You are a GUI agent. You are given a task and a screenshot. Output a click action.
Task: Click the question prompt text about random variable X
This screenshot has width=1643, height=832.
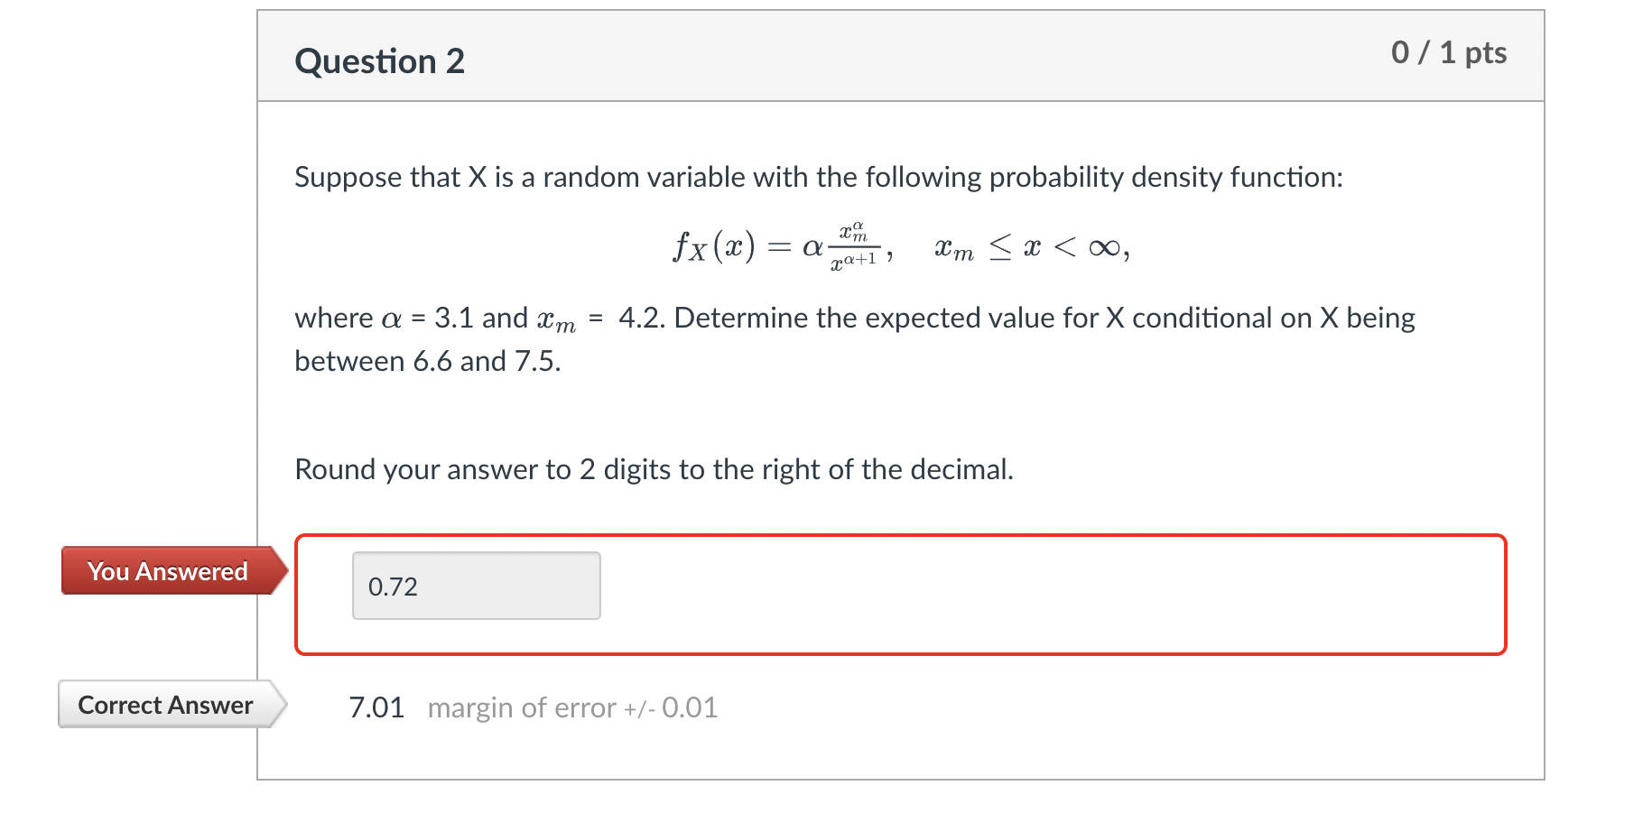point(817,177)
